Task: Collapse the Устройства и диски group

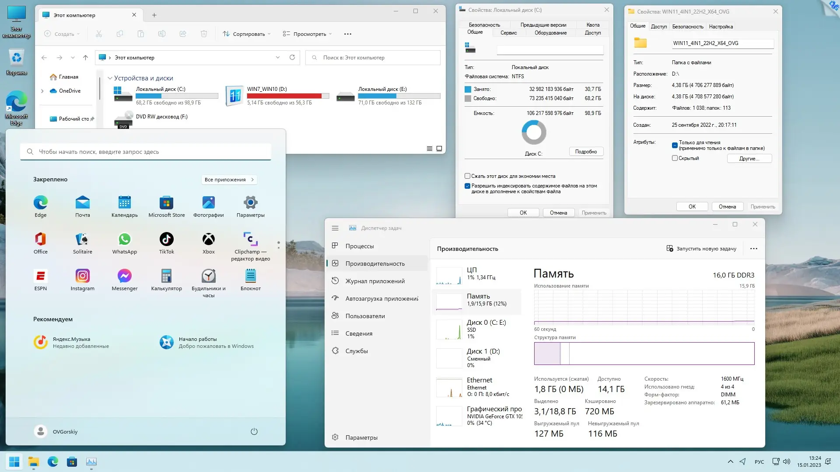Action: [x=110, y=78]
